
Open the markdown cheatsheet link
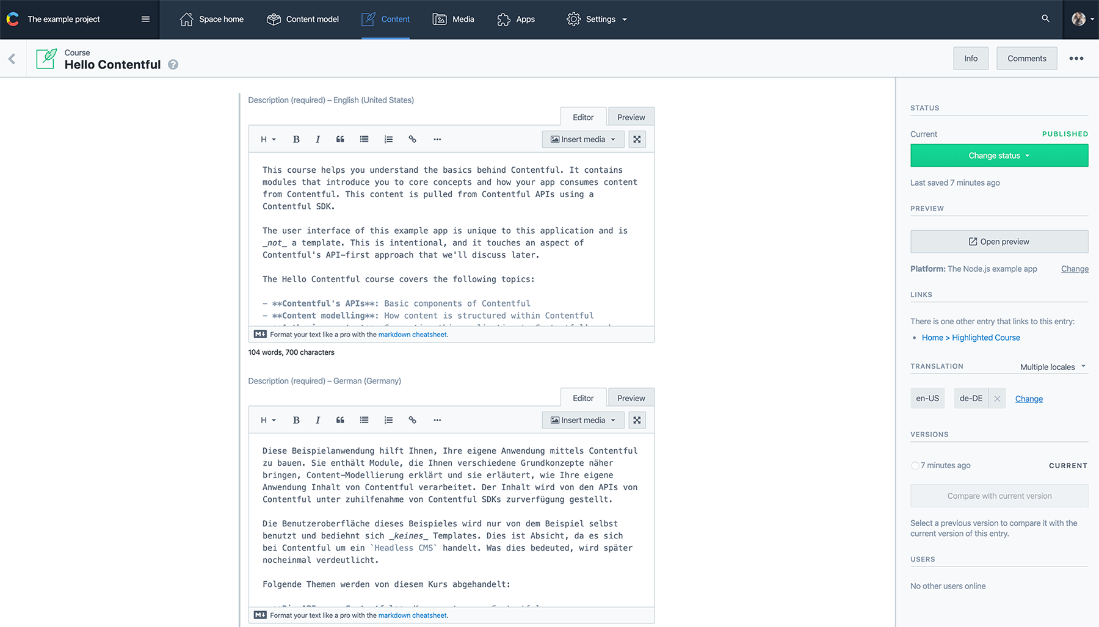[x=412, y=335]
